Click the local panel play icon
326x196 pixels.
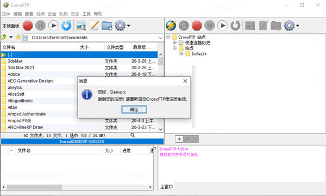pyautogui.click(x=53, y=26)
